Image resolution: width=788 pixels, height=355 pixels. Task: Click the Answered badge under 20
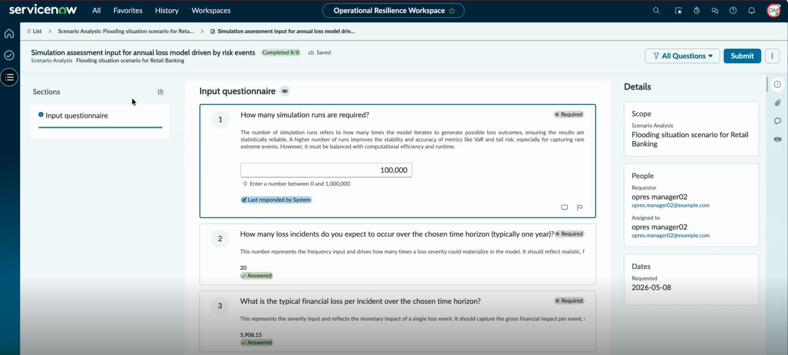pos(257,276)
